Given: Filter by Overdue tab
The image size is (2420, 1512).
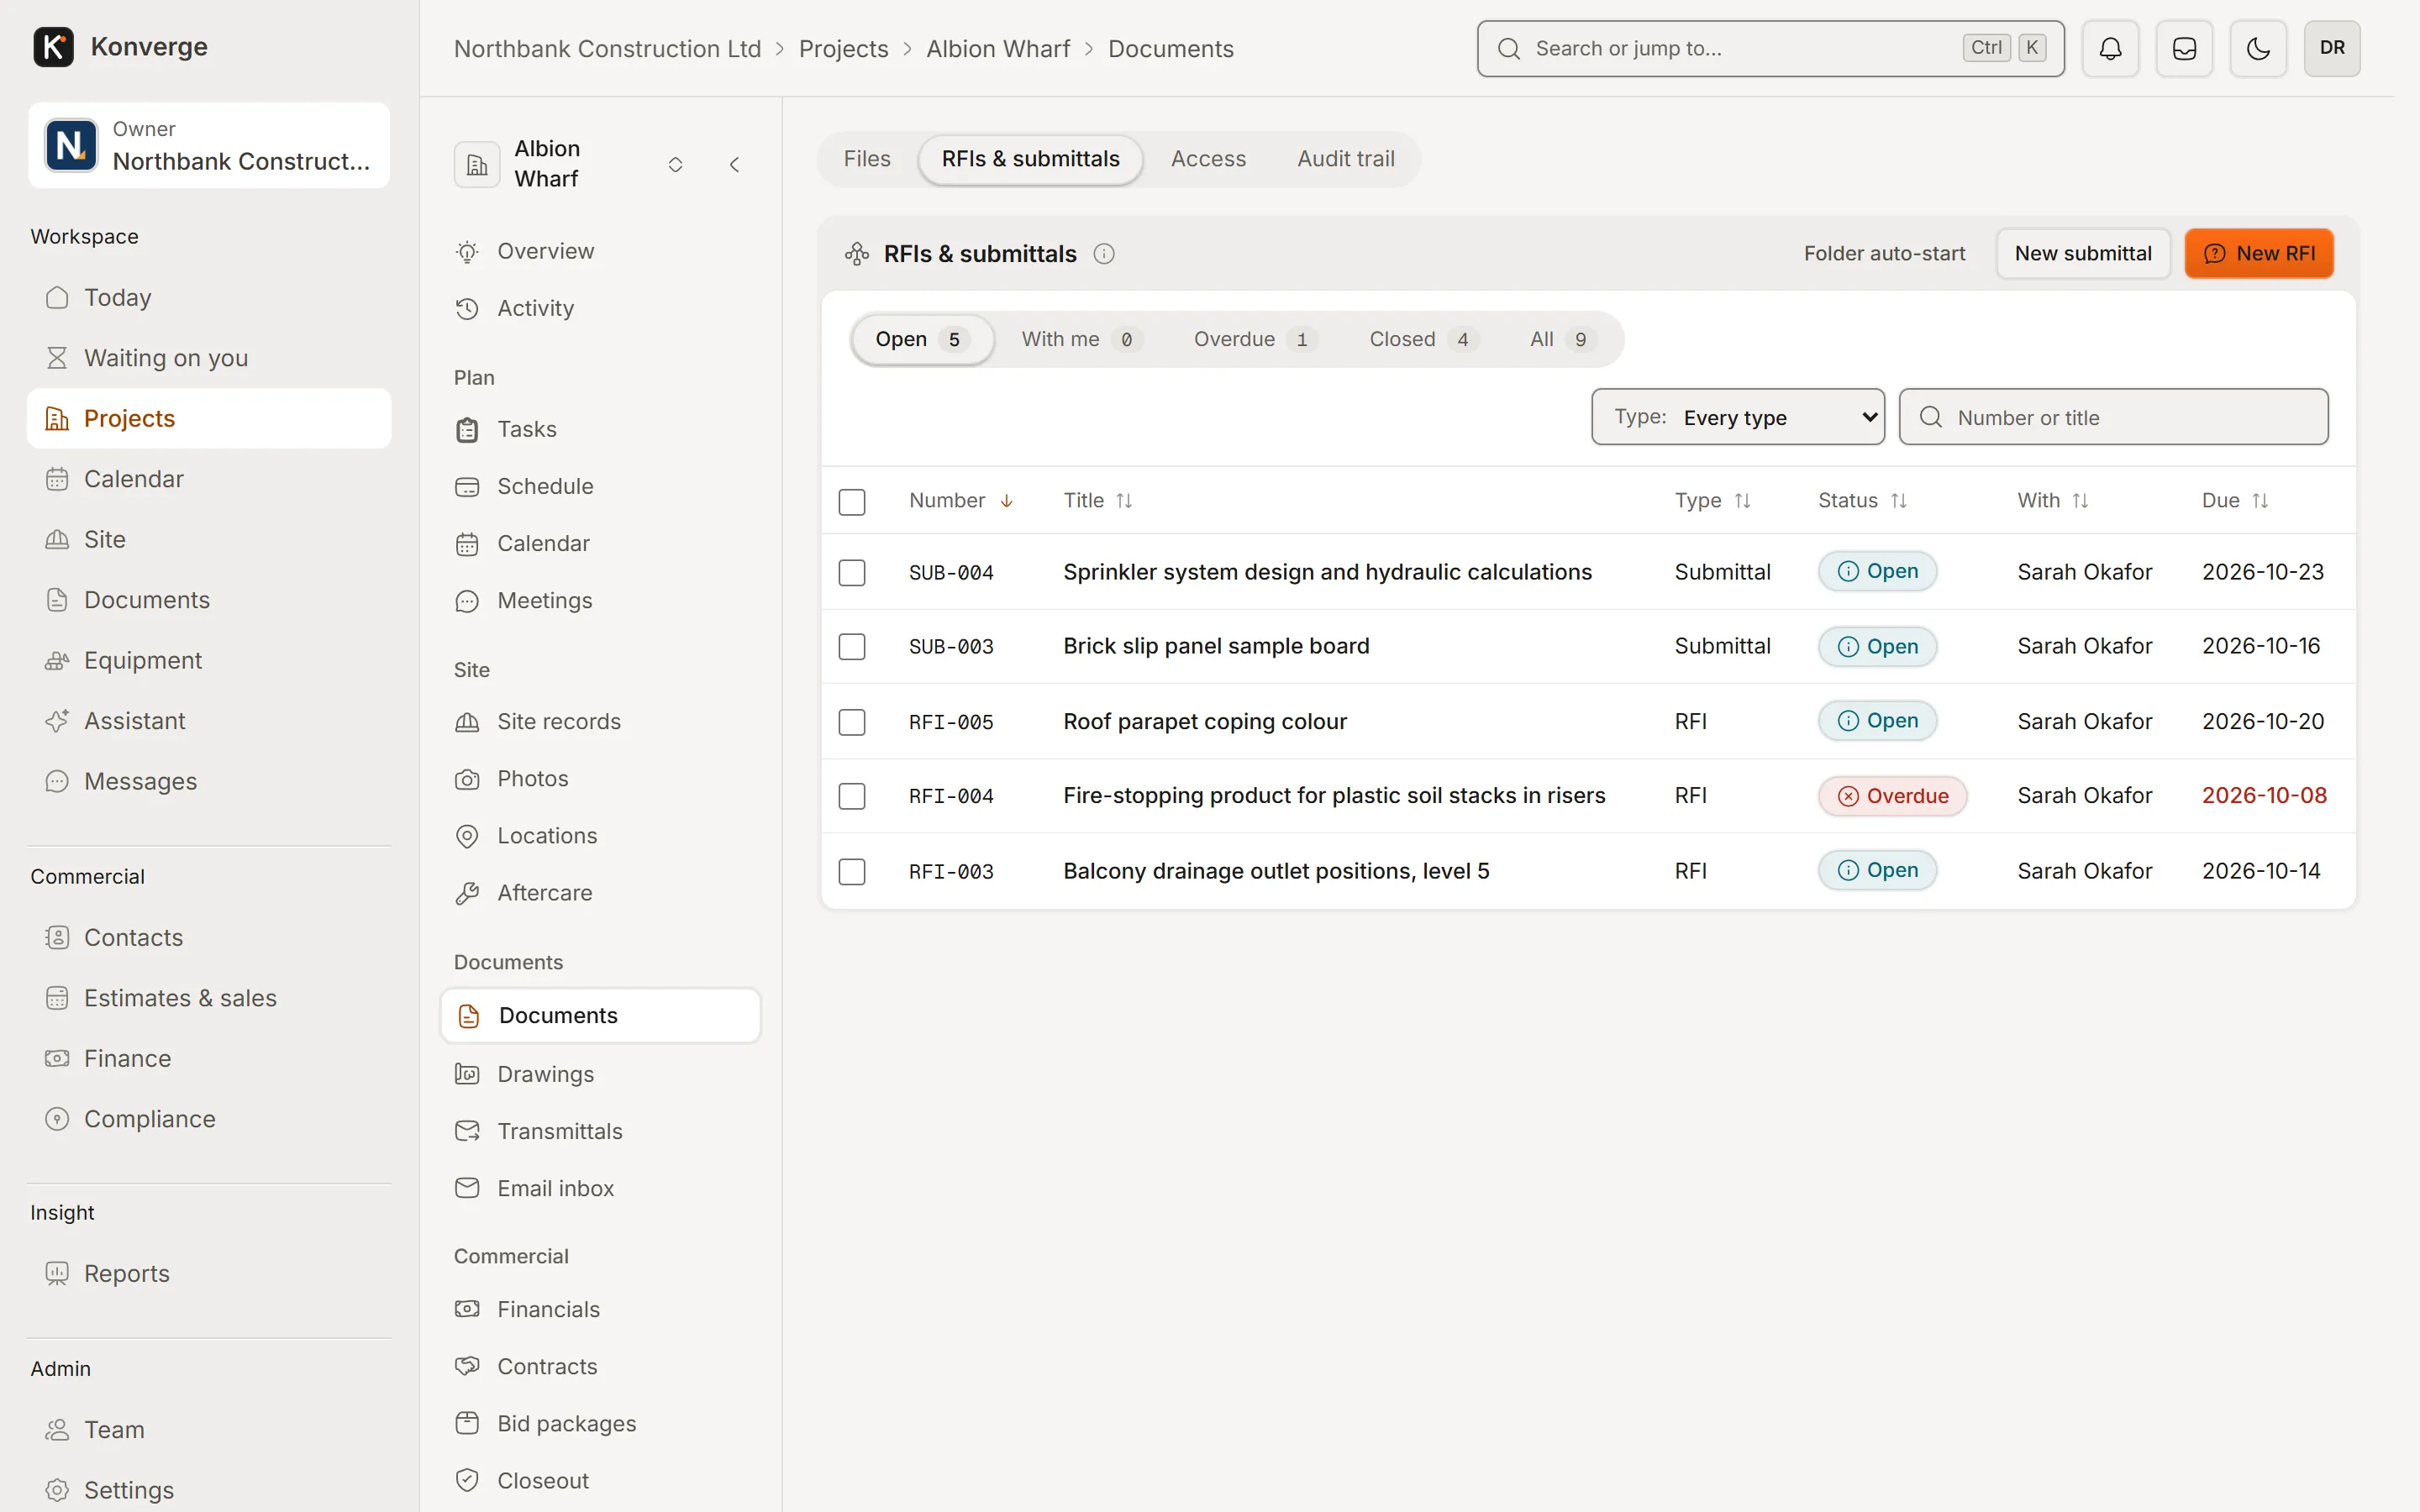Looking at the screenshot, I should click(x=1255, y=340).
